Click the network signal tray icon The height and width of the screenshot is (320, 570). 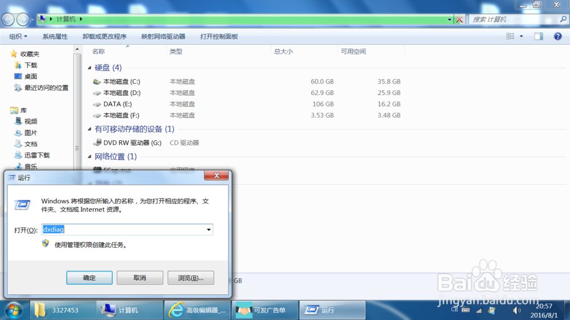[x=479, y=310]
